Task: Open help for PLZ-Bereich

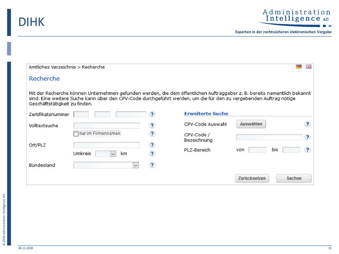Action: coord(308,150)
